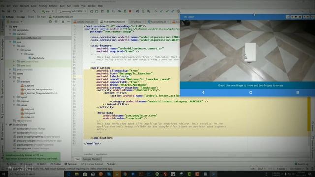Open the Build tool window
The width and height of the screenshot is (315, 177).
click(111, 164)
